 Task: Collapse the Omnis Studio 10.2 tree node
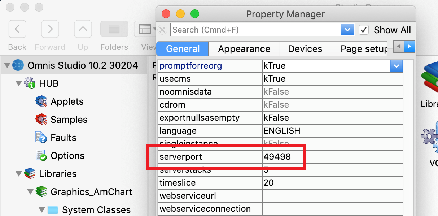tap(7, 65)
